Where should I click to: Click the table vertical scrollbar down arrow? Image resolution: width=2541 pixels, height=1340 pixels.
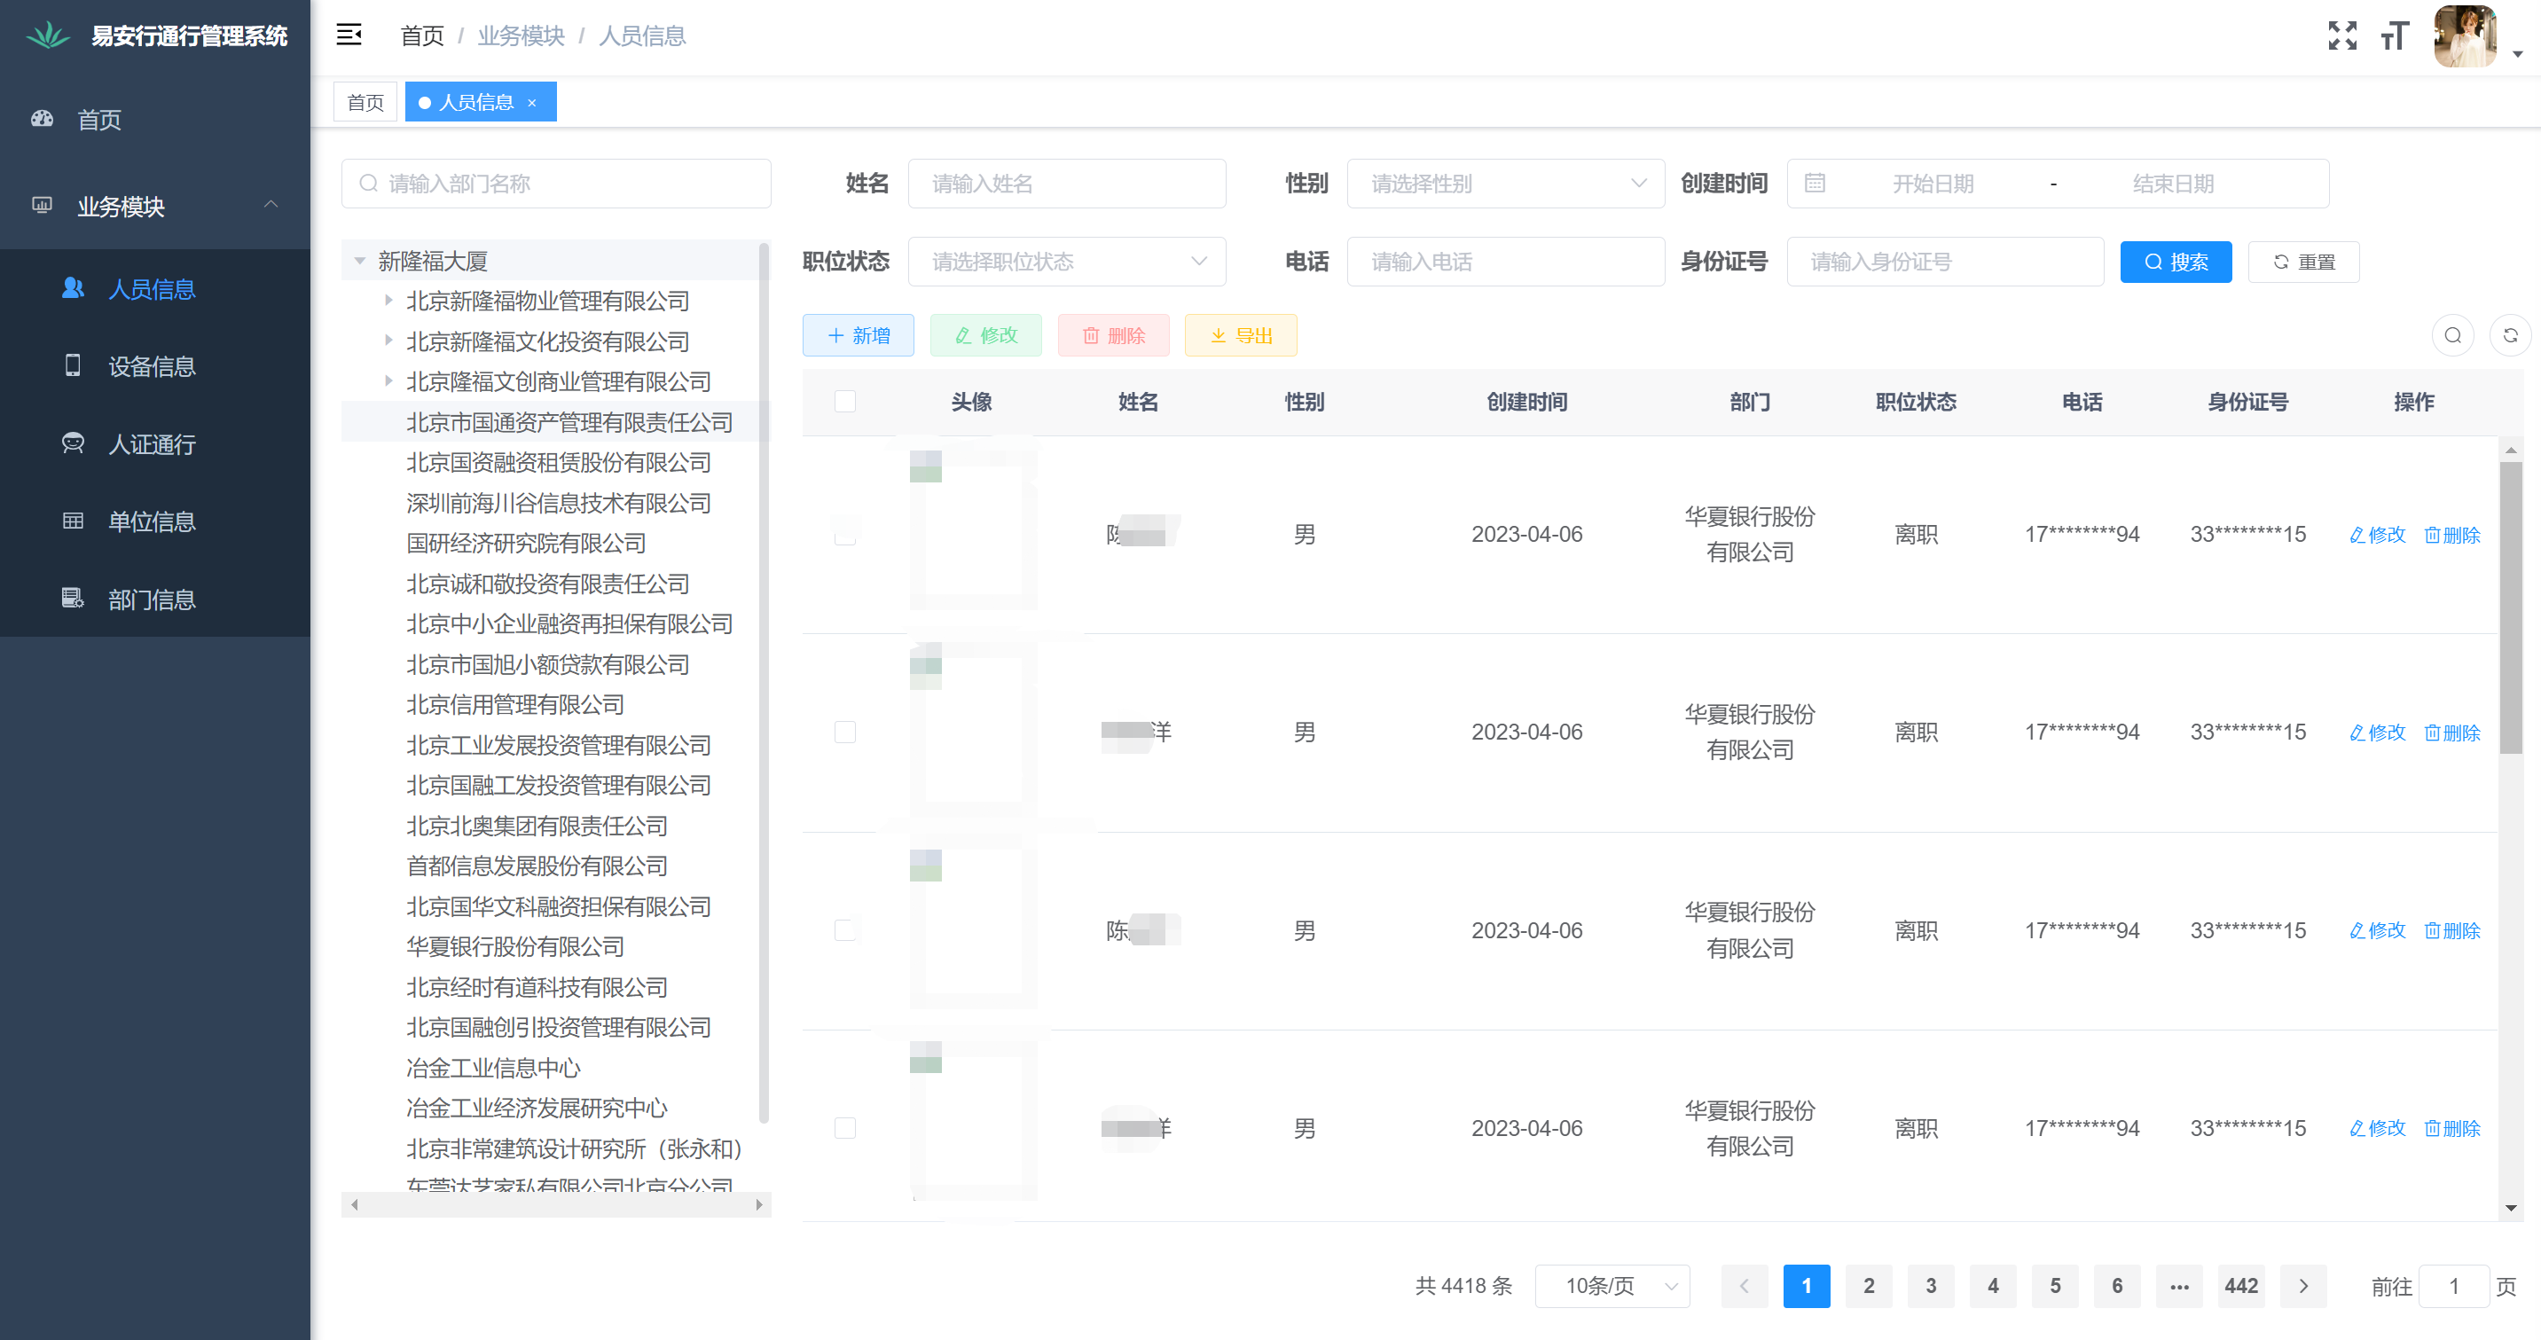2511,1208
